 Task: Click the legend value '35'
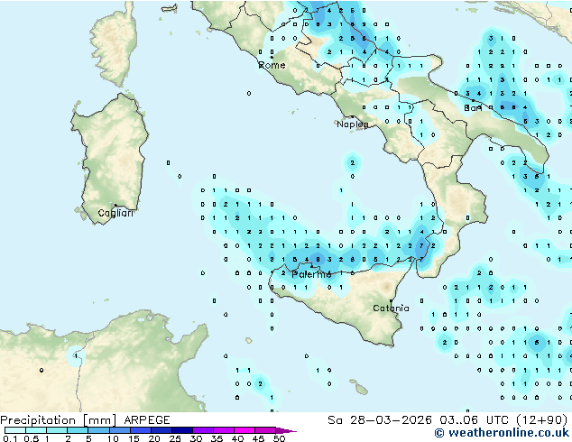tap(217, 438)
